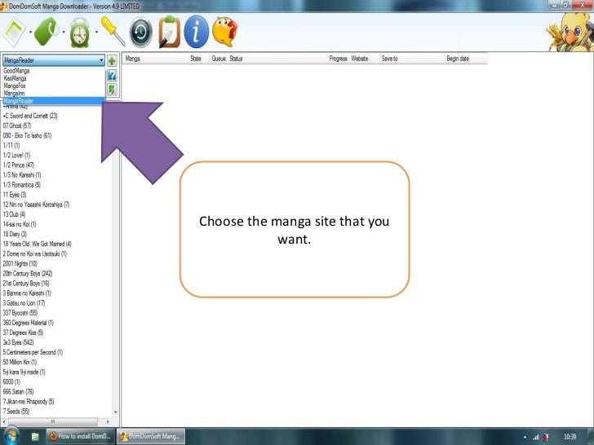Click manga list scroll-down arrow
Viewport: 594px width, 445px height.
click(116, 412)
